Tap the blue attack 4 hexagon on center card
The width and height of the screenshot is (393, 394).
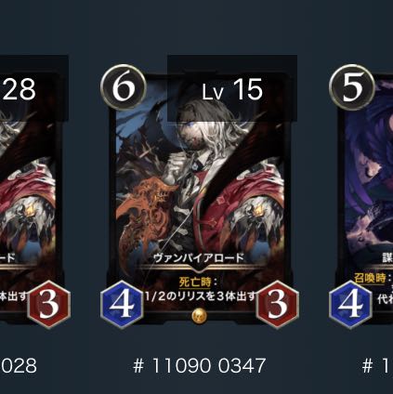pos(122,304)
